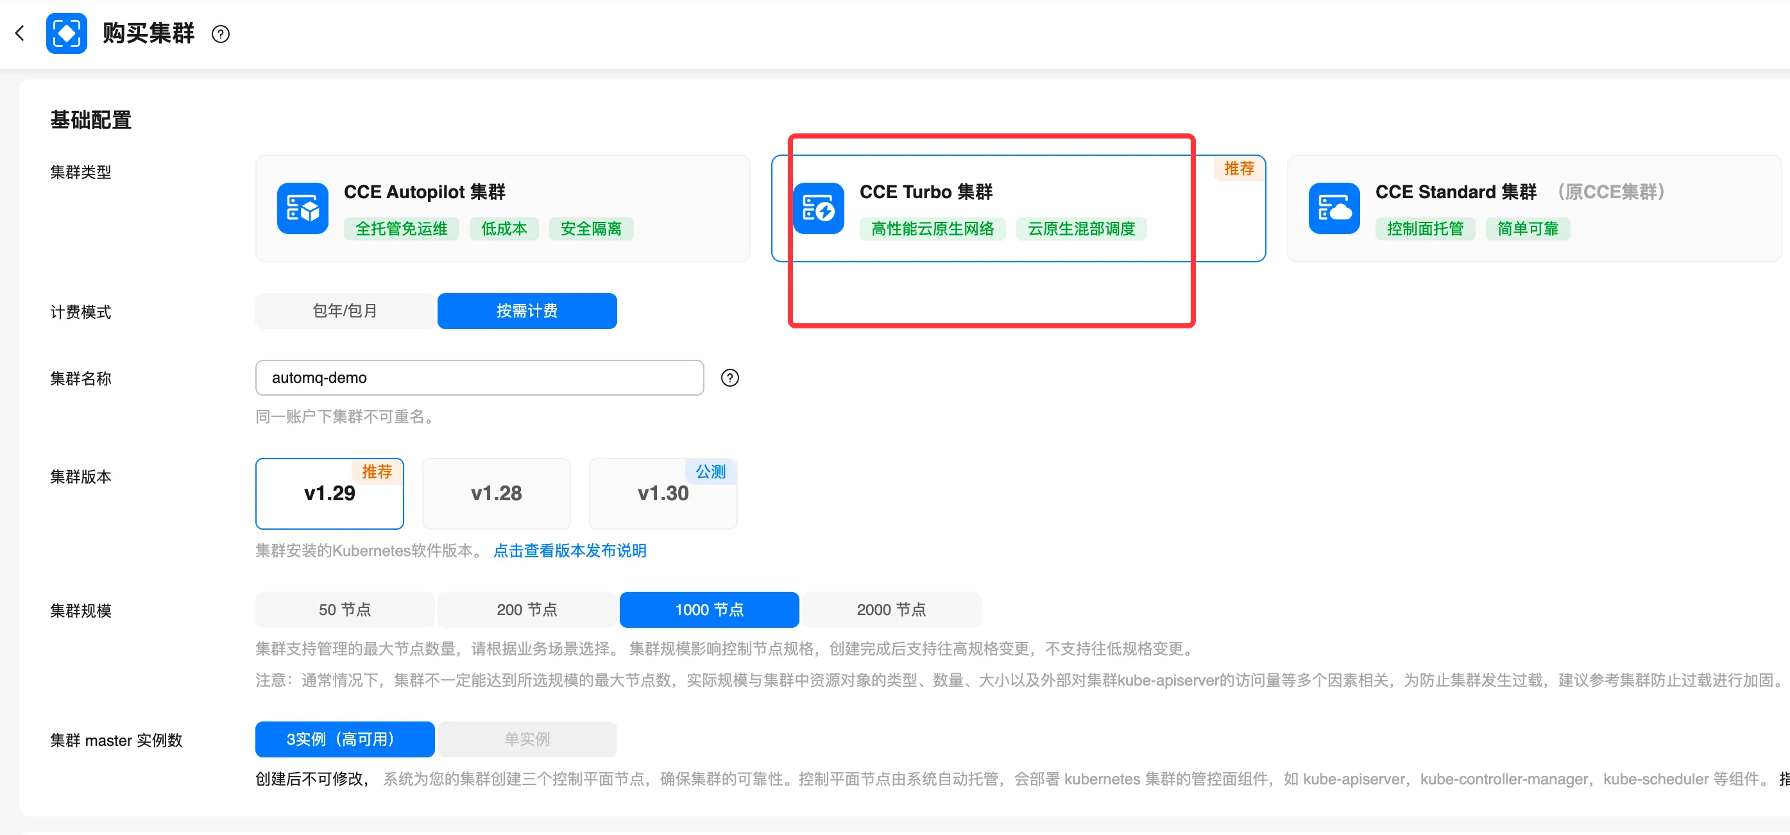The height and width of the screenshot is (835, 1790).
Task: Click help icon beside cluster name field
Action: 729,378
